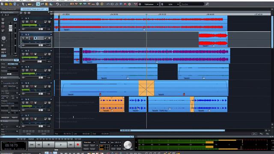The width and height of the screenshot is (274, 154).
Task: Click the speaker icon atop the channel strip
Action: 15,19
